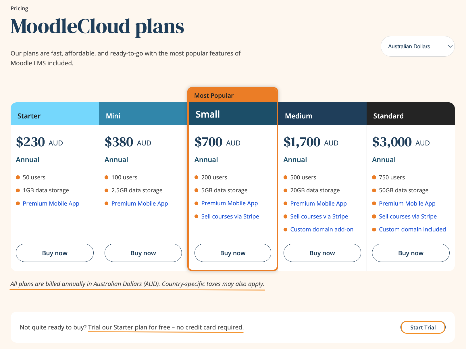
Task: Click the chevron on the currency selector
Action: (x=450, y=46)
